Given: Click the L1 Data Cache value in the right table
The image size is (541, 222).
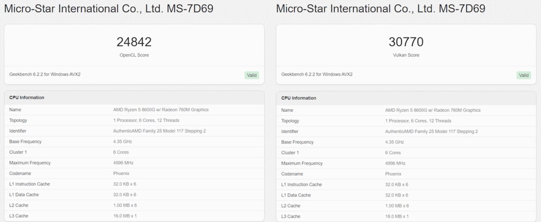Looking at the screenshot, I should tap(397, 195).
